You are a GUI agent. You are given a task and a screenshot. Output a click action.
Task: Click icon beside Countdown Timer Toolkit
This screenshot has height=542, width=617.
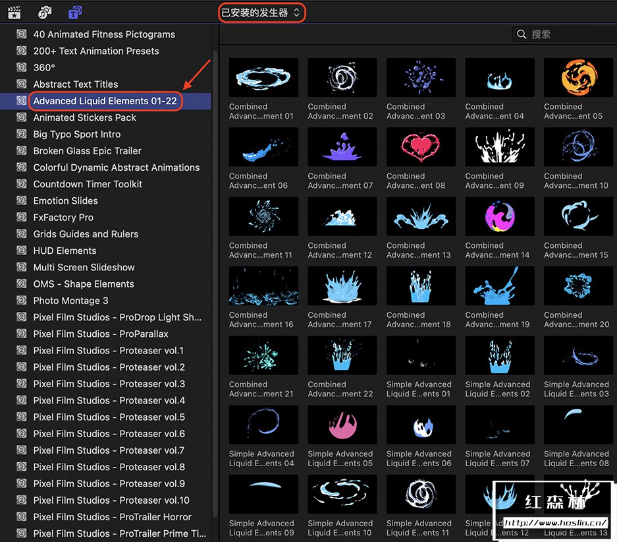pos(22,183)
